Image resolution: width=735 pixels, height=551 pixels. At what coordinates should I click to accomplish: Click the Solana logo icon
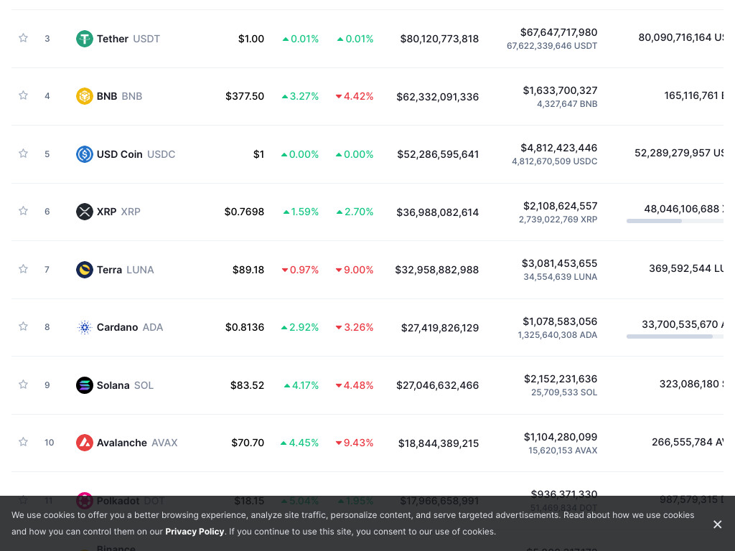pyautogui.click(x=85, y=385)
